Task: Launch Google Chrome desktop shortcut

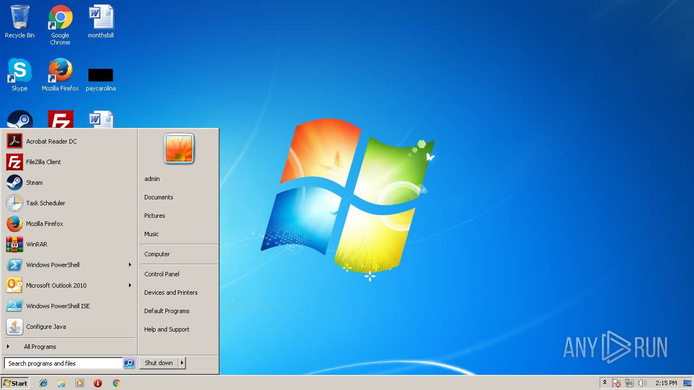Action: tap(60, 25)
